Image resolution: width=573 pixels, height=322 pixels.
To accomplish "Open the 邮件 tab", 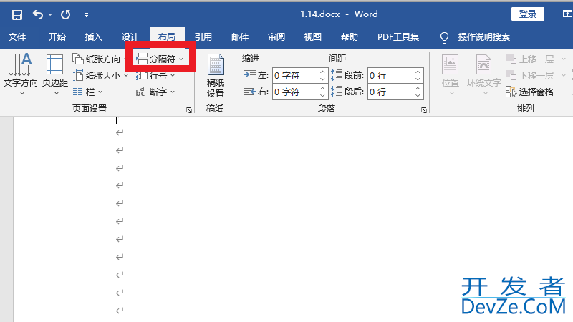I will [240, 37].
